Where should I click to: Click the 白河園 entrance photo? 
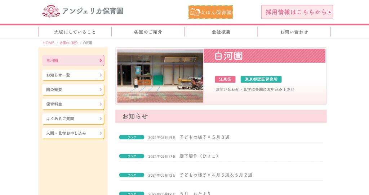coord(160,76)
